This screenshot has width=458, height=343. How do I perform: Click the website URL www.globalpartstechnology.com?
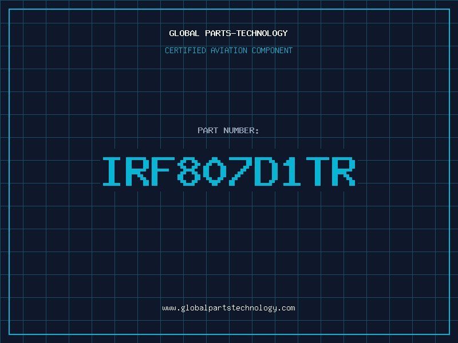(228, 308)
